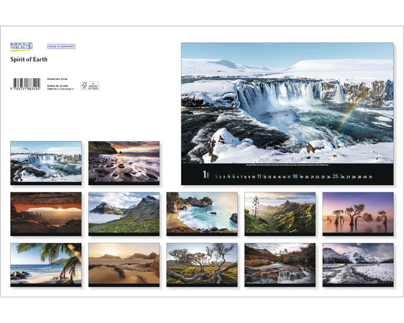Image resolution: width=404 pixels, height=323 pixels.
Task: Select the green tropical valley thumbnail
Action: coord(280,213)
